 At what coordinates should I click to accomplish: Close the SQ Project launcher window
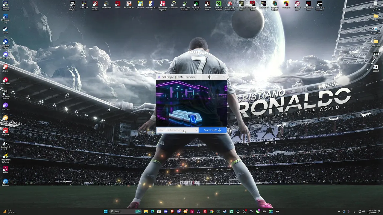224,77
